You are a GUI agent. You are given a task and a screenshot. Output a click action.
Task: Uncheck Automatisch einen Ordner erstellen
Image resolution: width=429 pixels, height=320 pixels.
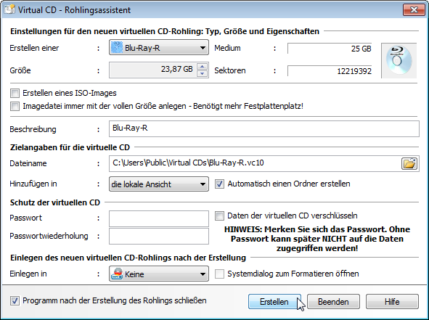[x=219, y=184]
